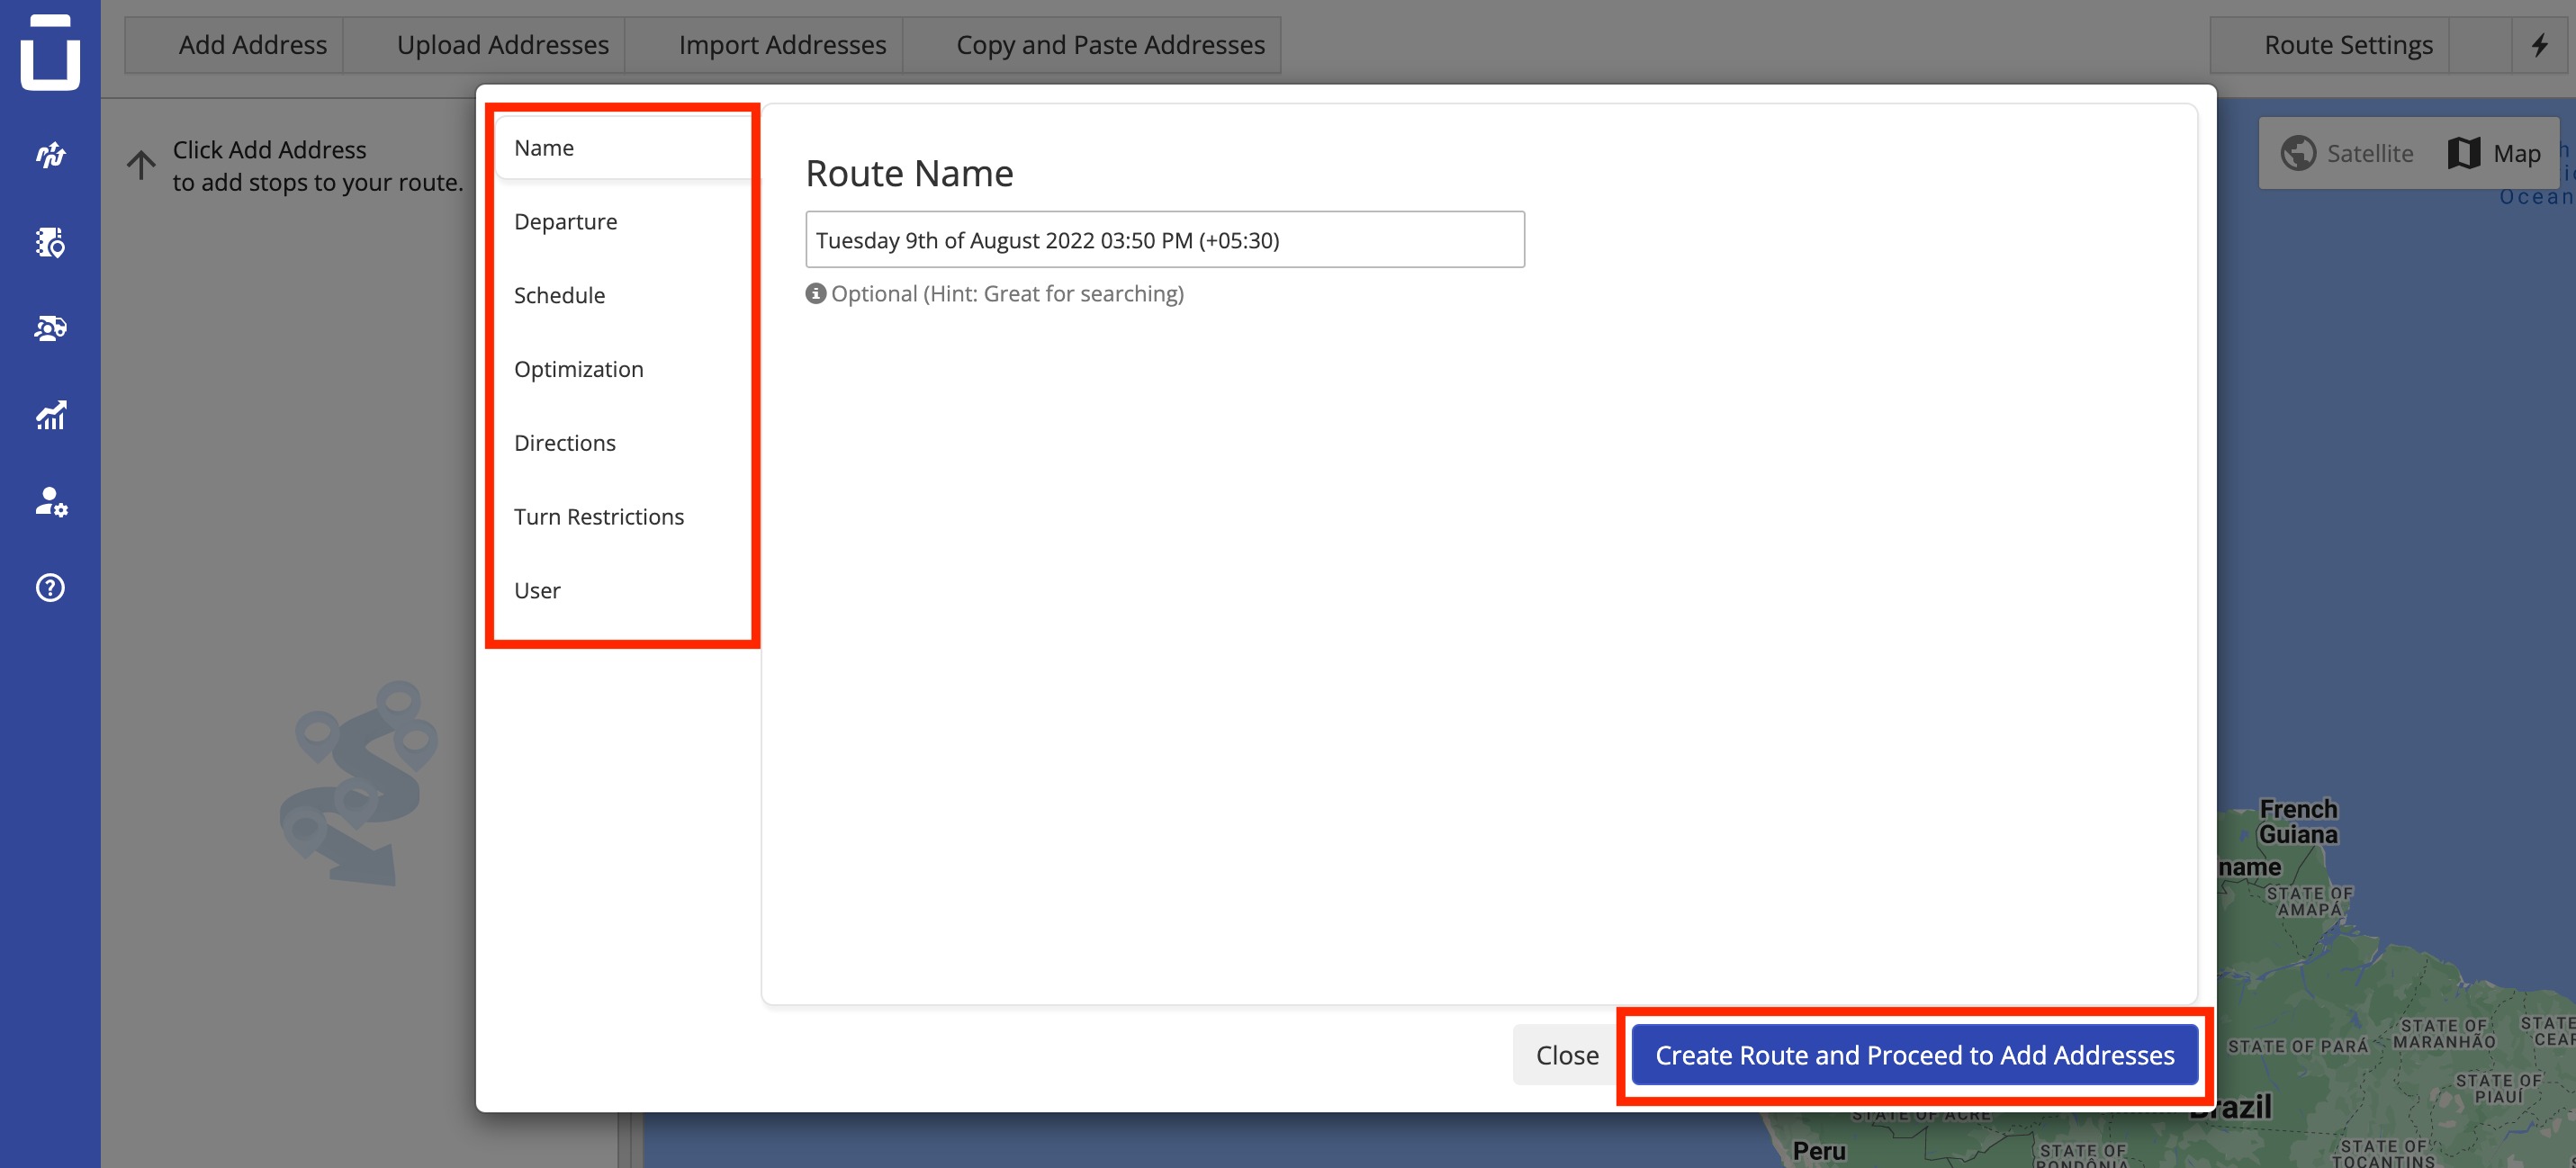Open the routes sidebar icon
Viewport: 2576px width, 1168px height.
[50, 155]
